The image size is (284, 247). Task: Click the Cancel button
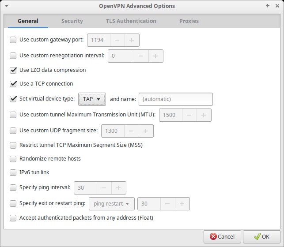pyautogui.click(x=222, y=237)
